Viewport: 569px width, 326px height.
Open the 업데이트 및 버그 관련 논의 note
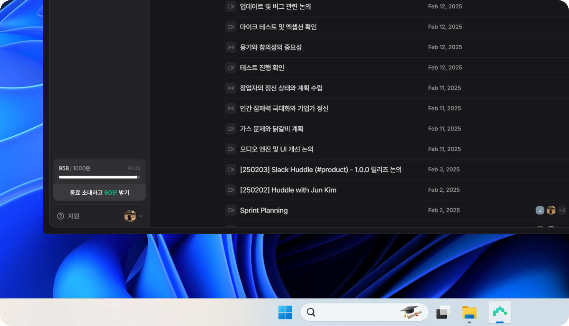point(275,7)
